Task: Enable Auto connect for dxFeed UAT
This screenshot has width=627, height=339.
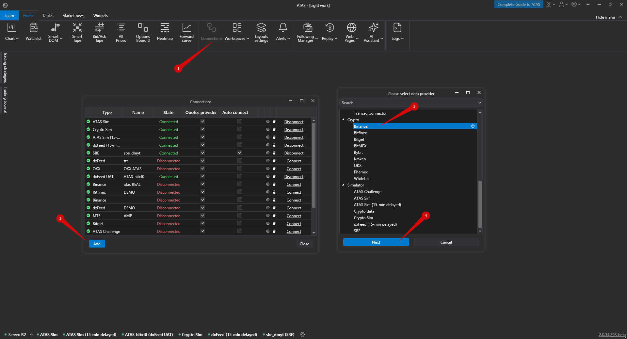Action: pos(240,176)
